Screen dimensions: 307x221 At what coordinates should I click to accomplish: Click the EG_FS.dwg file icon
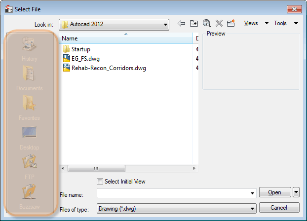tap(67, 59)
